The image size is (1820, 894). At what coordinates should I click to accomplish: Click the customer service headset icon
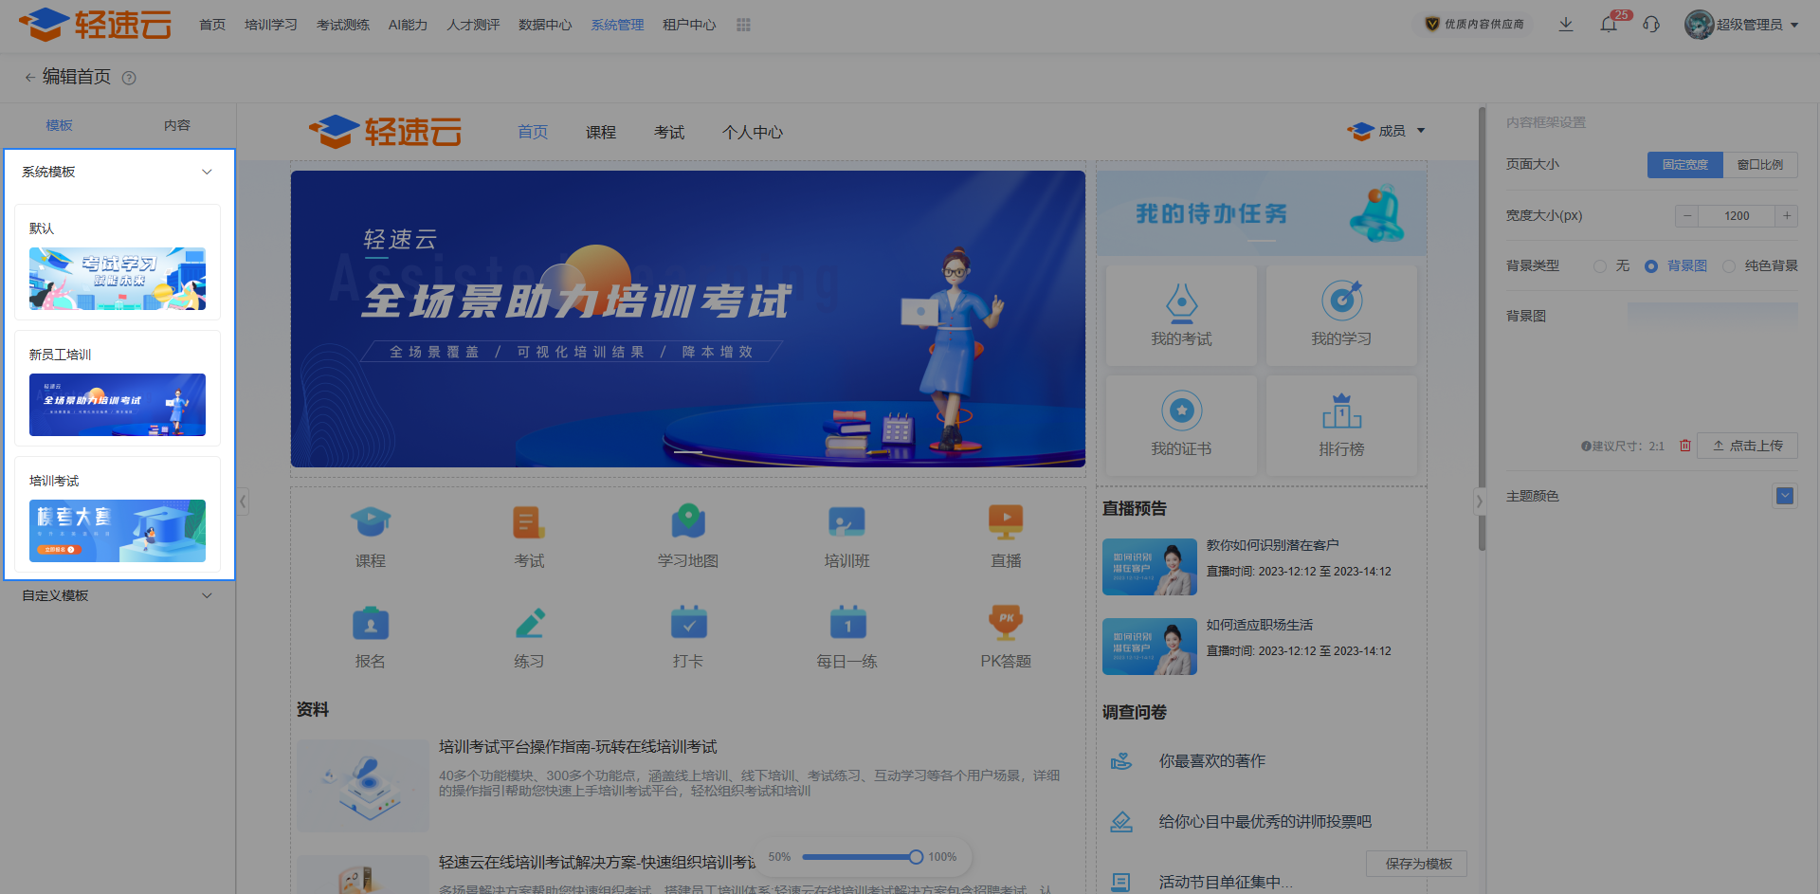[1651, 25]
